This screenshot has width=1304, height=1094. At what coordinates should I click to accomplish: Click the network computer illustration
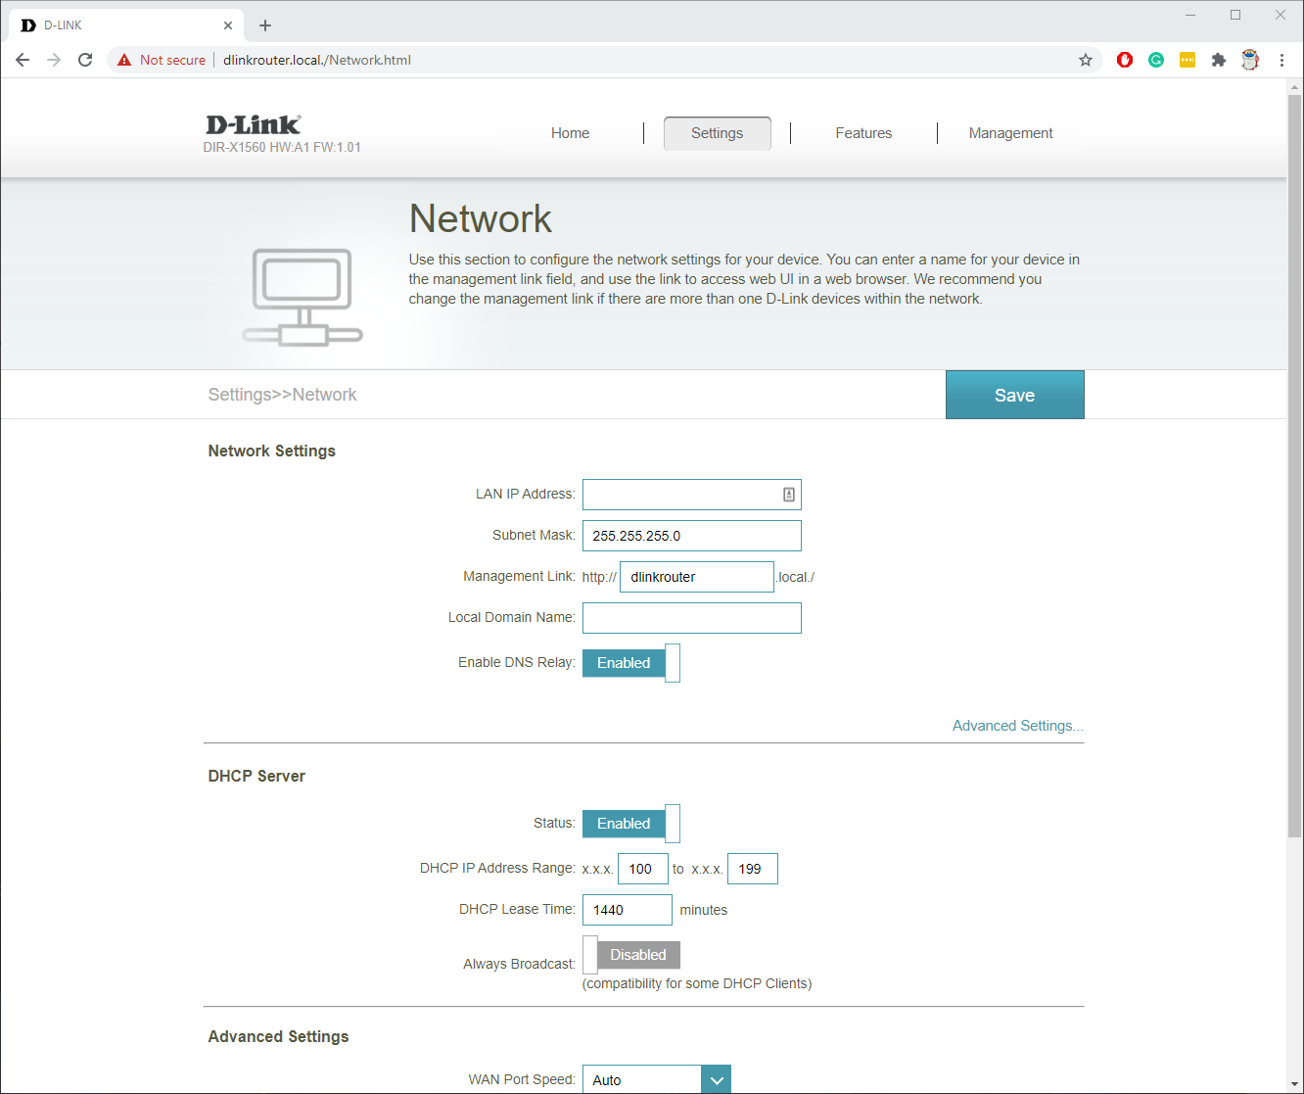tap(303, 297)
